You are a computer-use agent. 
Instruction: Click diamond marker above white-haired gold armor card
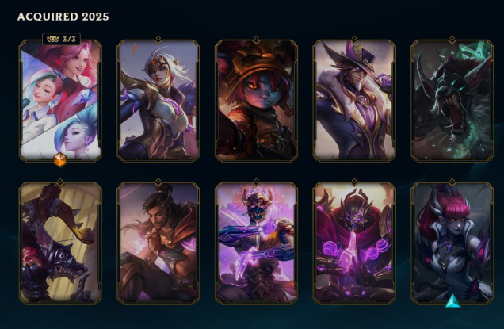click(158, 39)
